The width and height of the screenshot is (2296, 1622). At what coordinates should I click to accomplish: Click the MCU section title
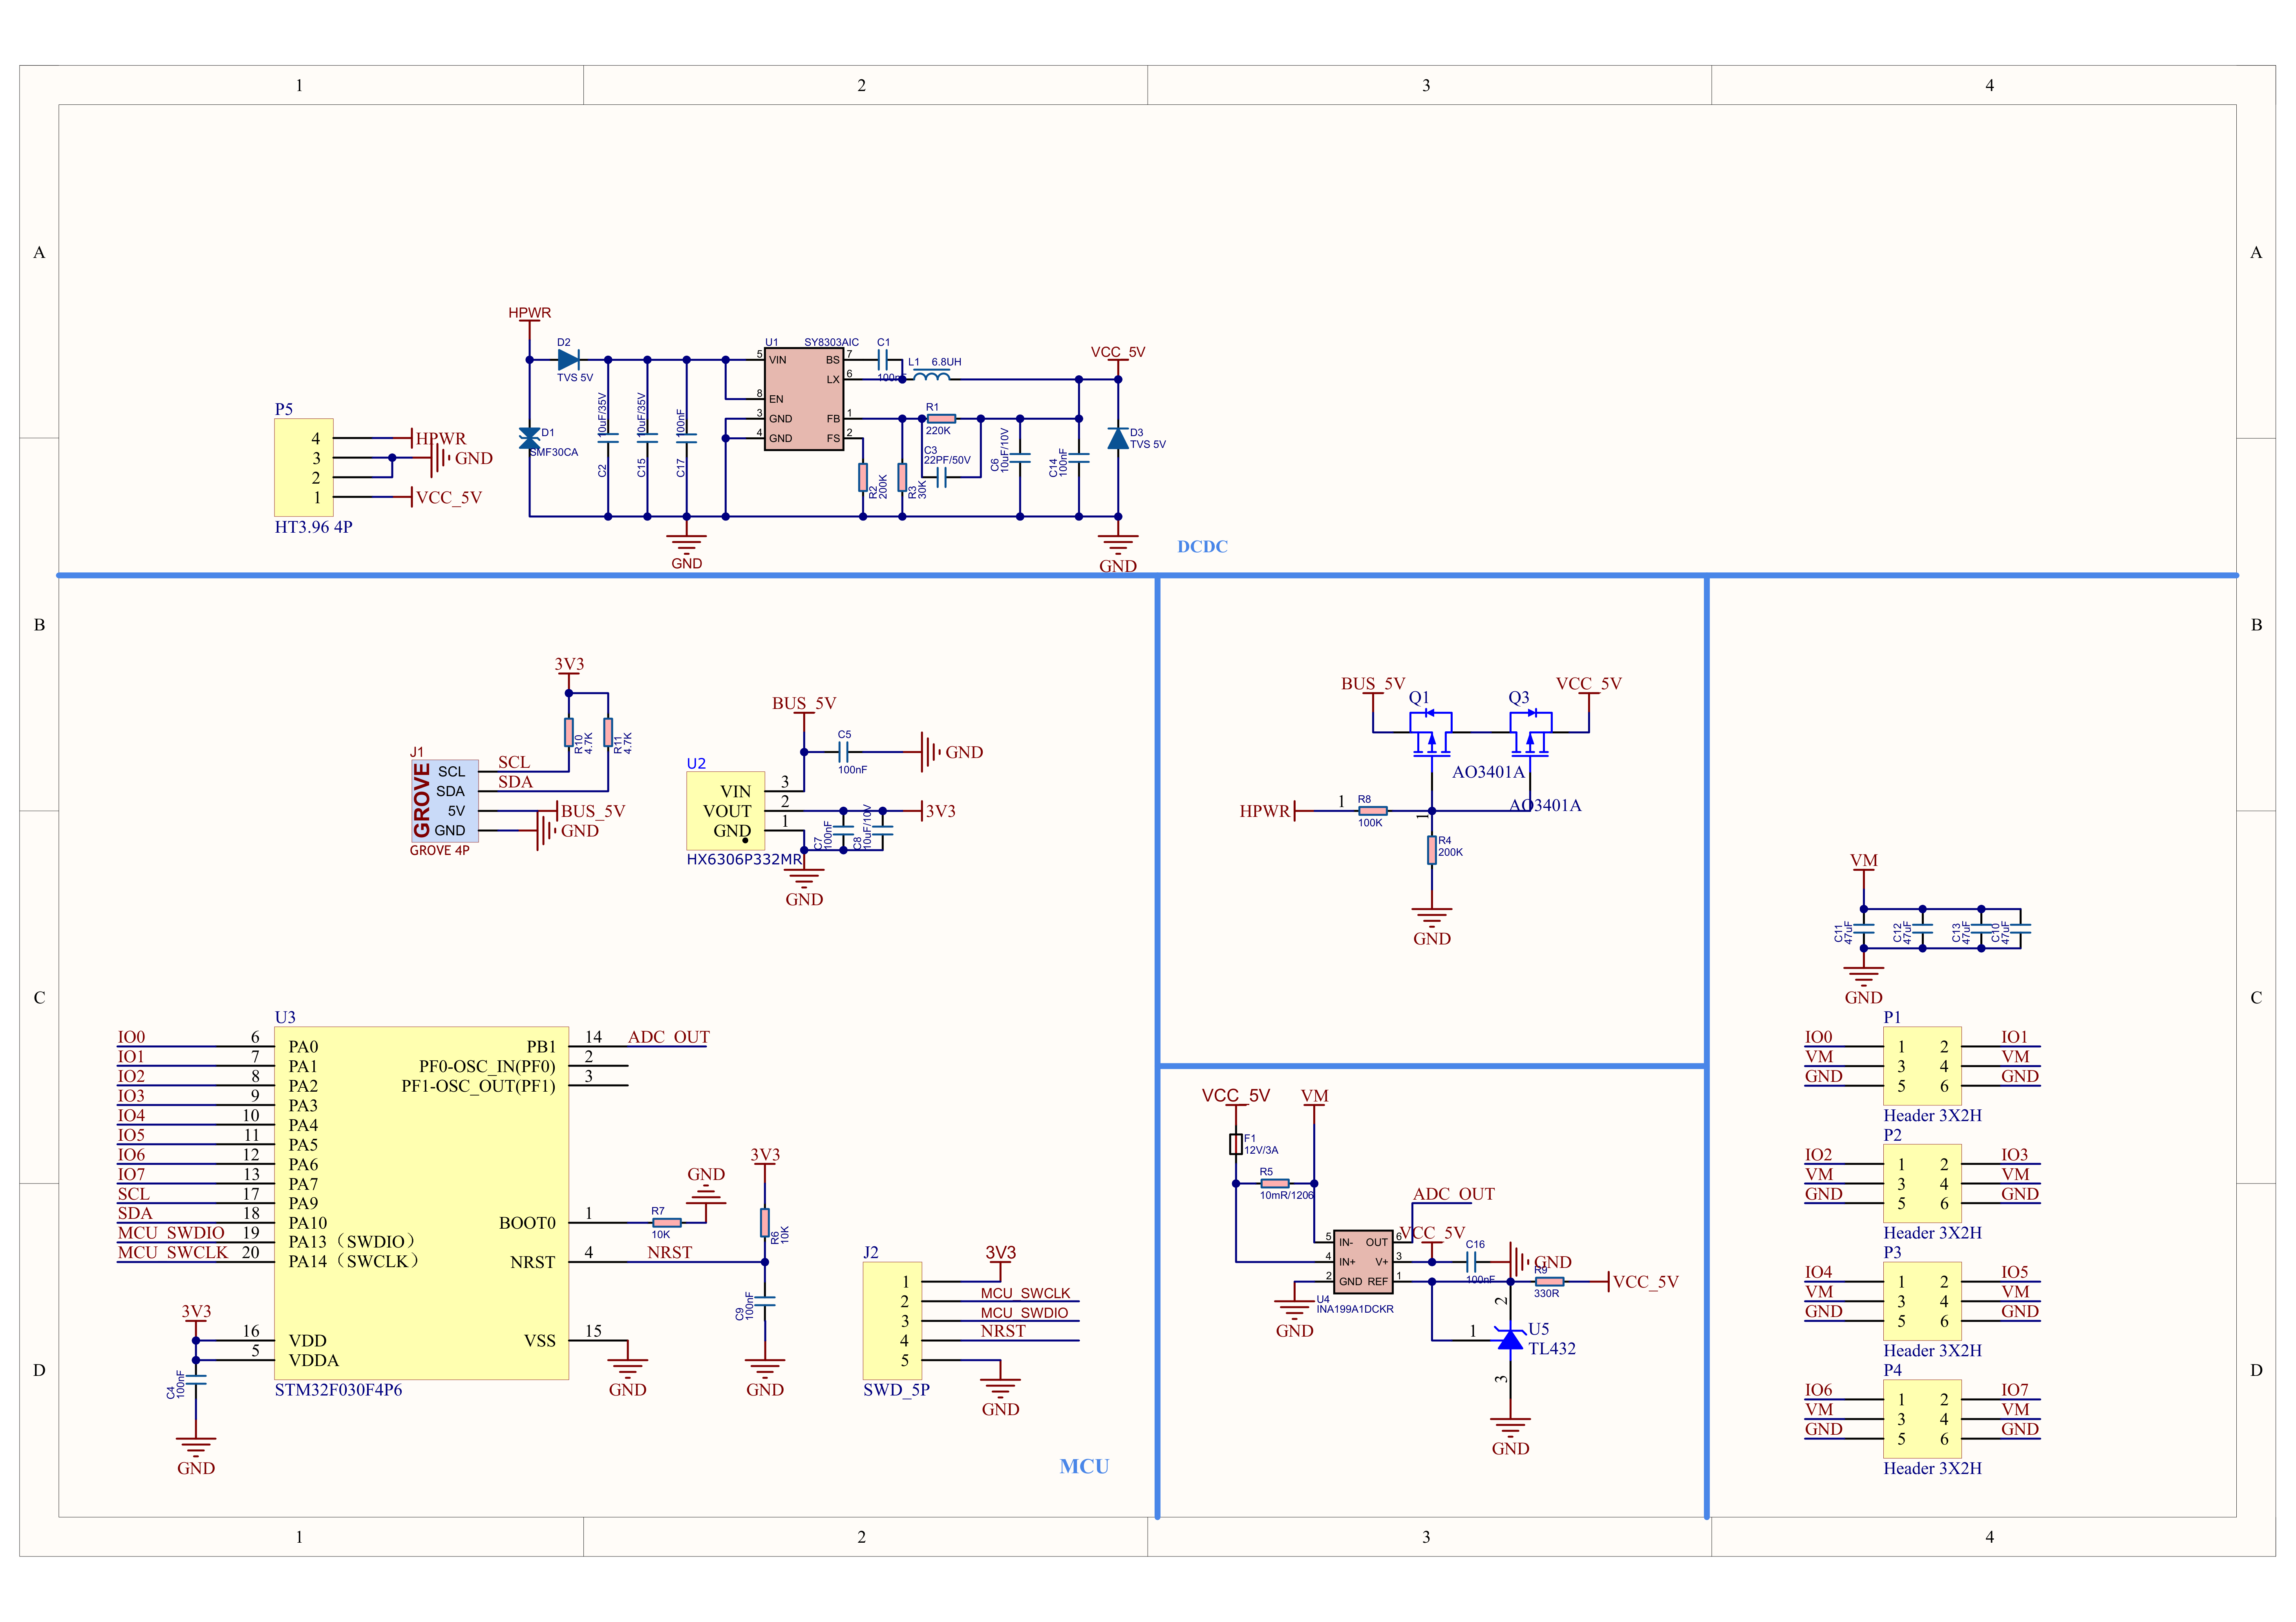click(1084, 1466)
